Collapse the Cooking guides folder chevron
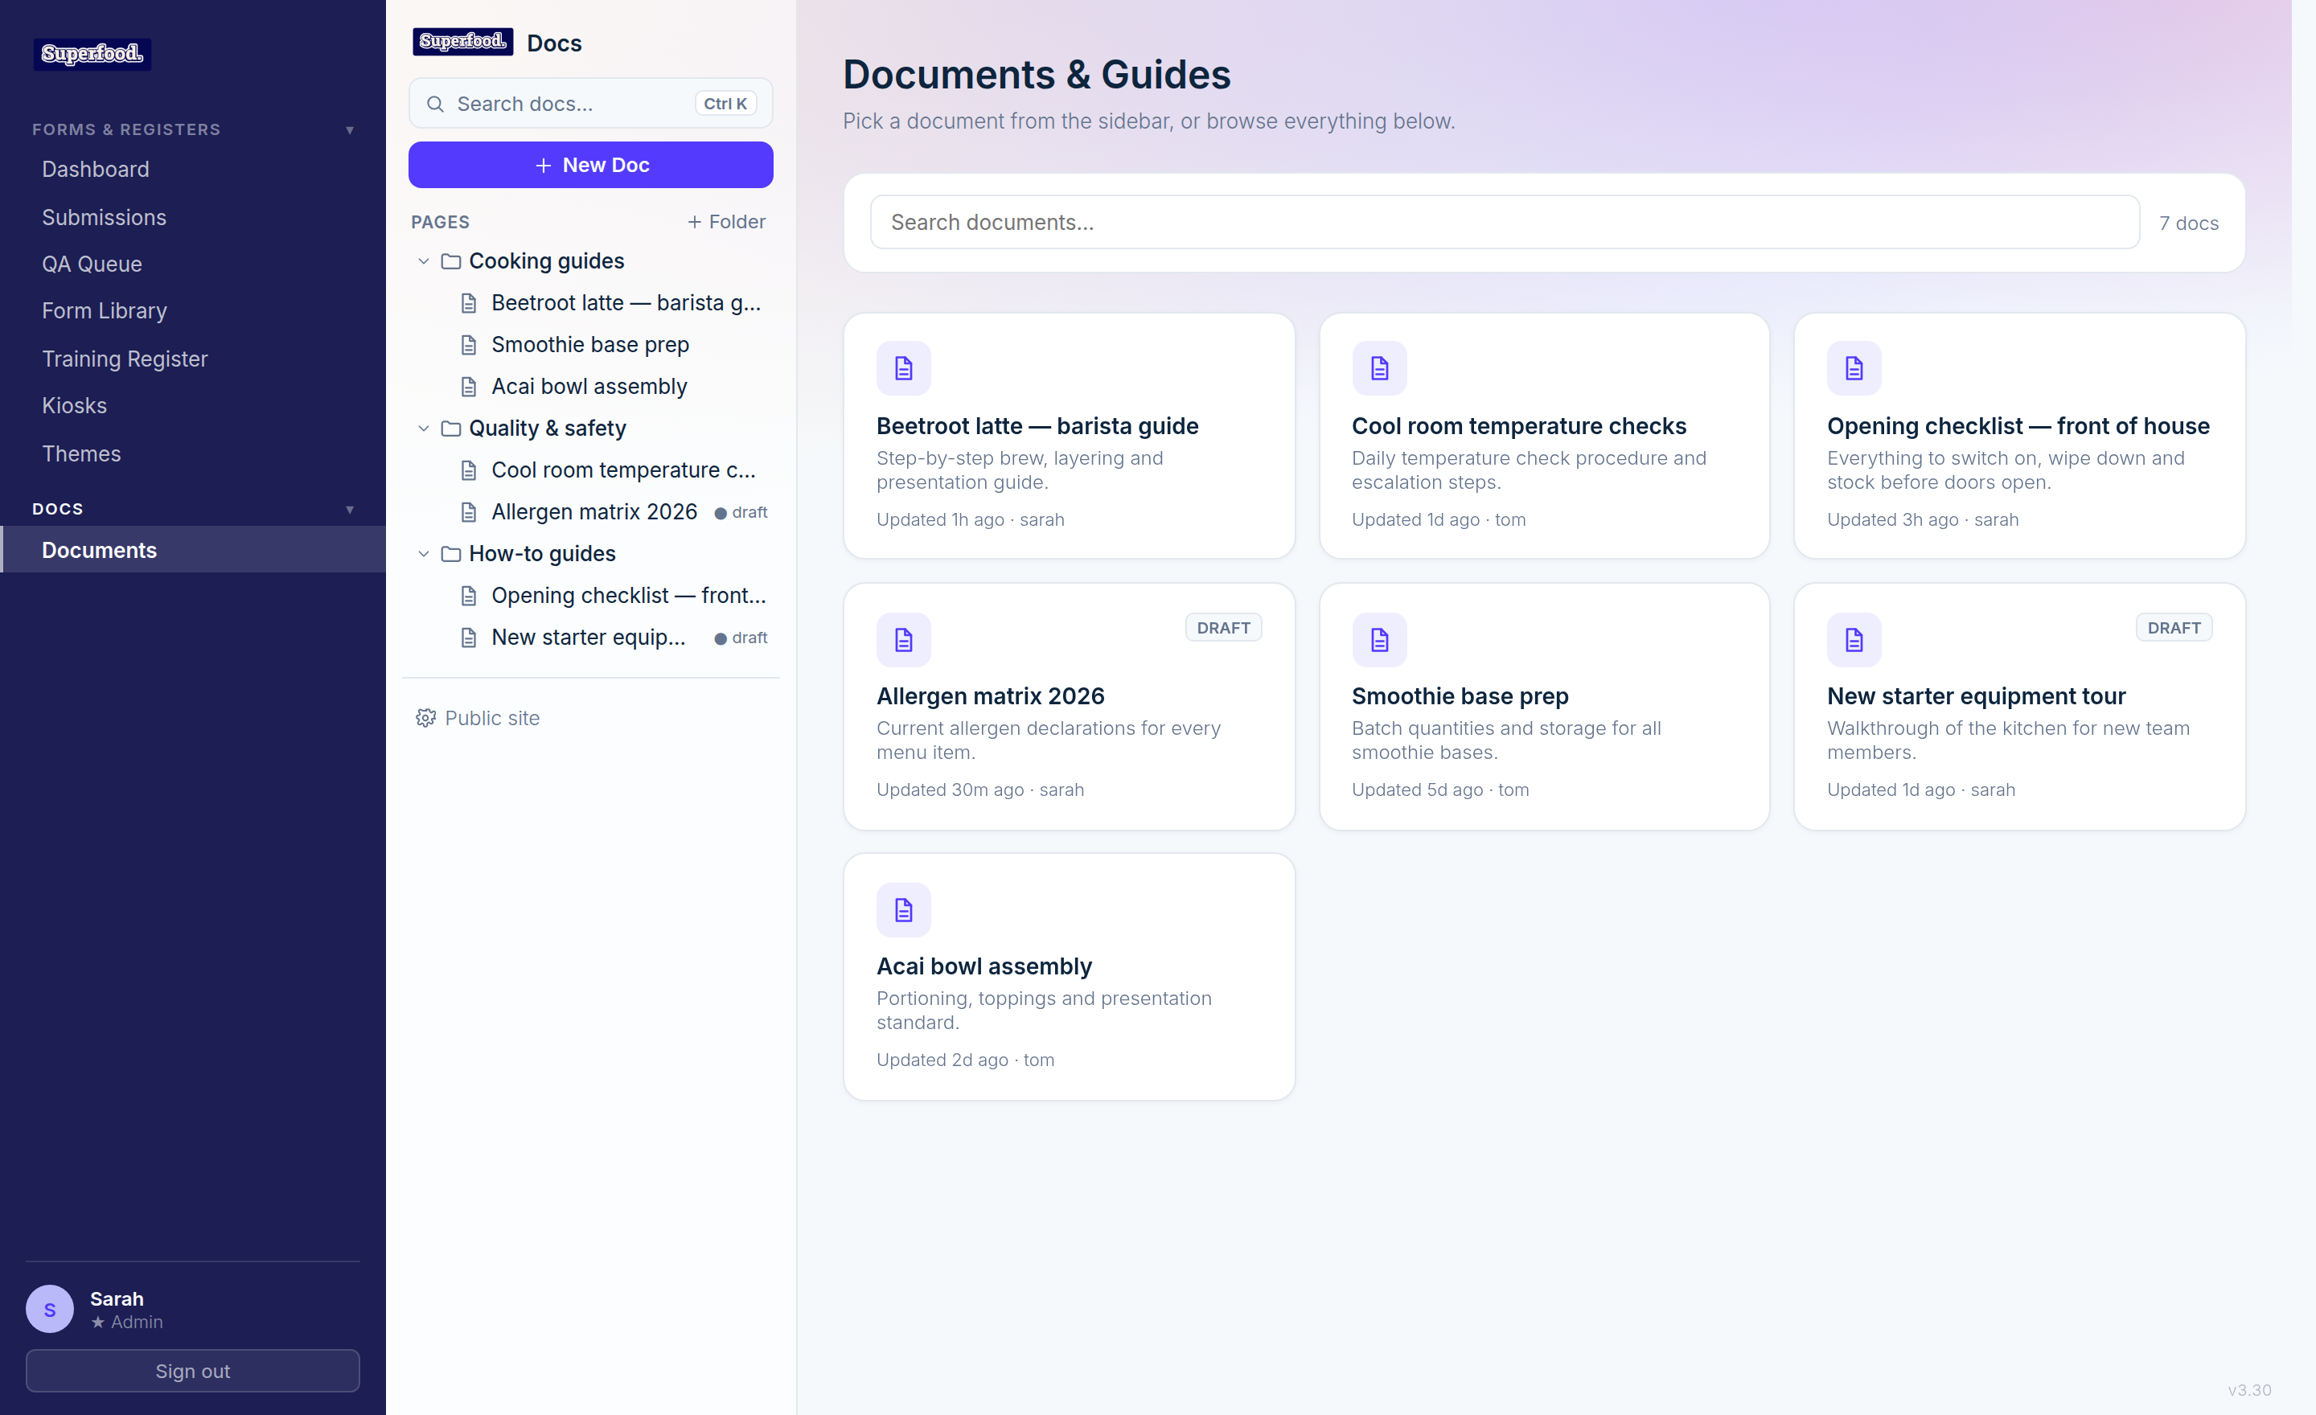The height and width of the screenshot is (1415, 2316). [x=424, y=261]
